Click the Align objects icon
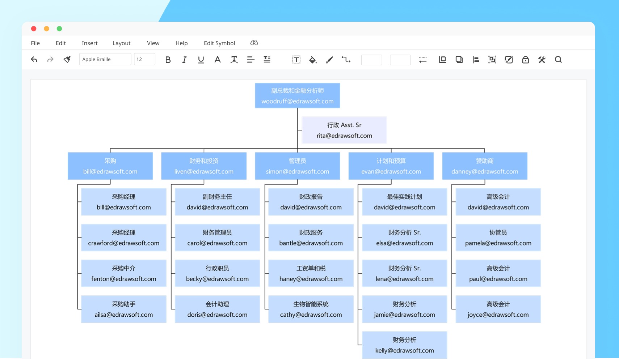This screenshot has width=619, height=359. (476, 60)
